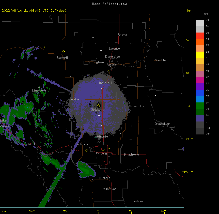Click the yellow diamond marker above Calgary label
The height and width of the screenshot is (214, 219).
[103, 150]
